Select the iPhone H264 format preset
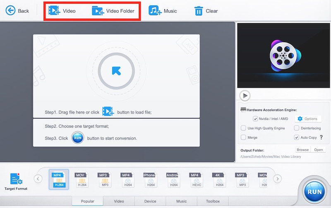This screenshot has width=331, height=208. coord(149,179)
